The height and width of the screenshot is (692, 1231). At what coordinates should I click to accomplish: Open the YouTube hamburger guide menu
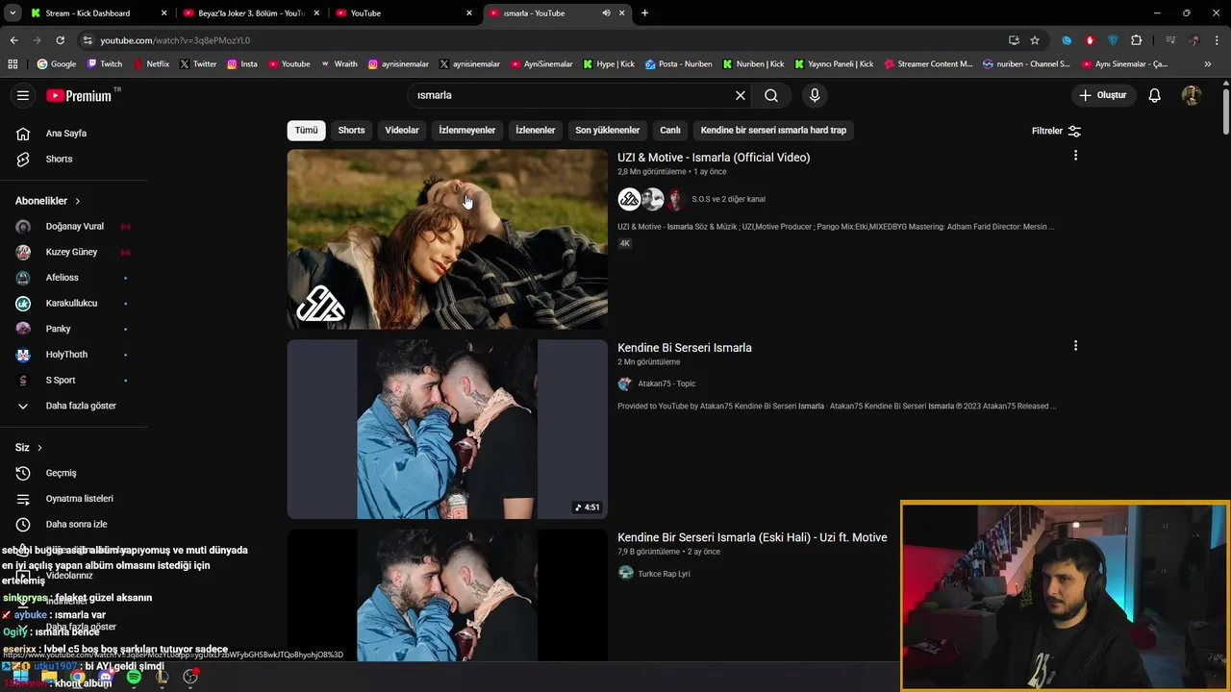[23, 95]
